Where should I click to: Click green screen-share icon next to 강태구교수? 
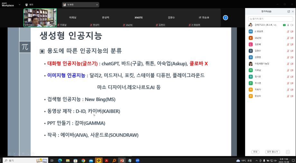pos(284,25)
